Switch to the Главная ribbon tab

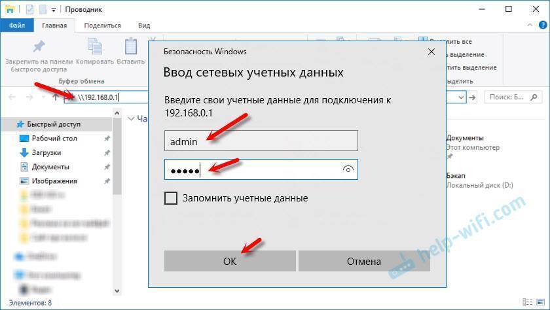coord(54,26)
